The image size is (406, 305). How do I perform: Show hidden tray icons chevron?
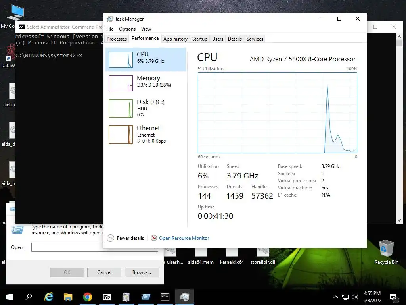point(335,297)
